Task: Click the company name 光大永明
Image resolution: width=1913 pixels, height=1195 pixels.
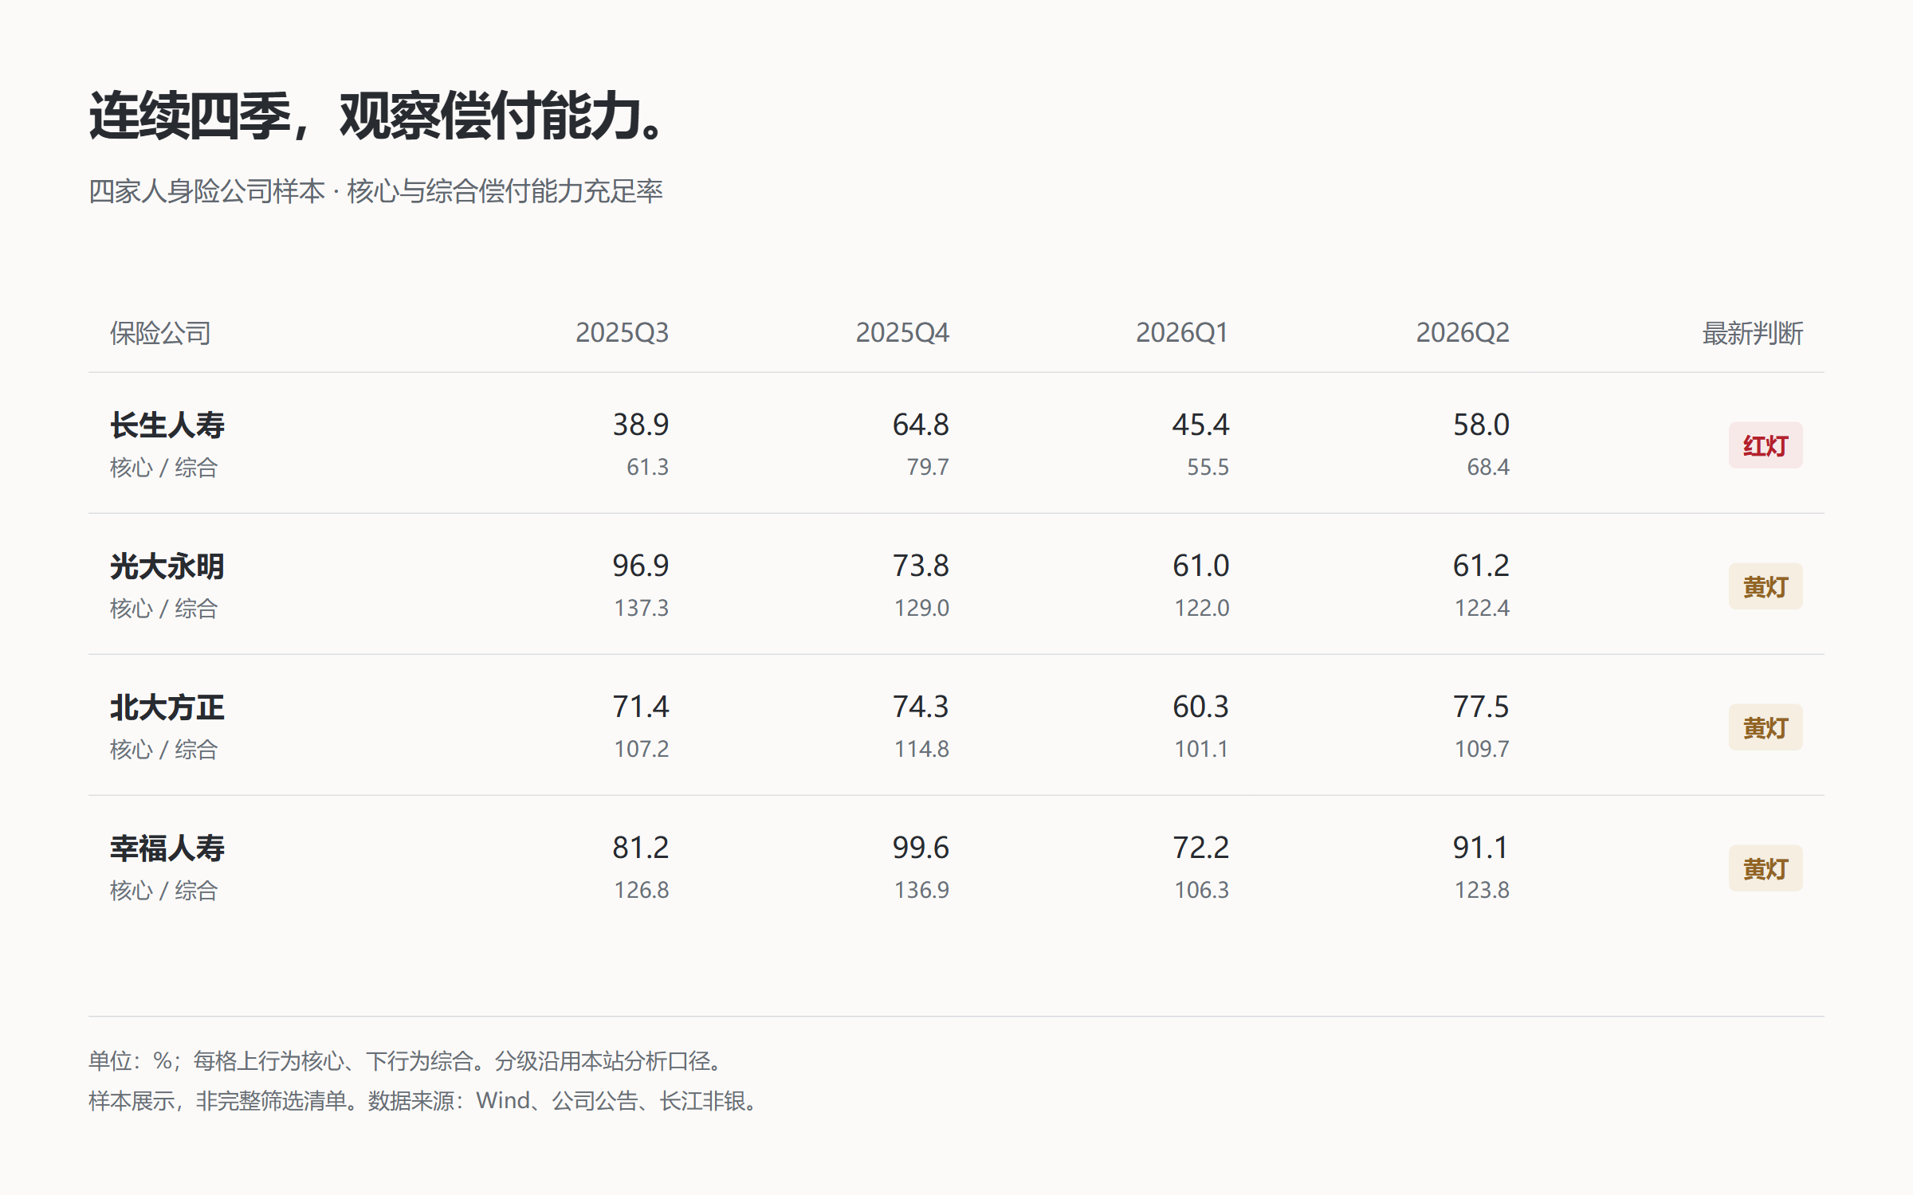Action: (x=167, y=566)
